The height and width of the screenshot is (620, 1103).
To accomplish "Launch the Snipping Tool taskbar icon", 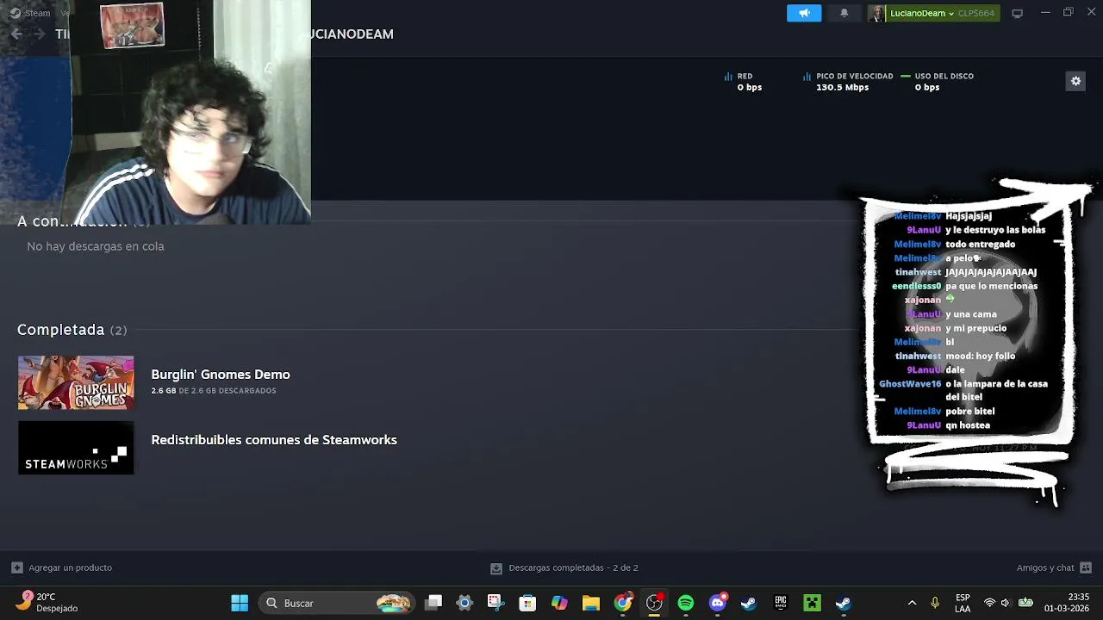I will [x=495, y=603].
